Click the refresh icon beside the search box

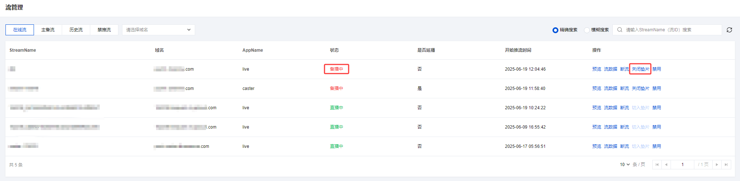(729, 30)
